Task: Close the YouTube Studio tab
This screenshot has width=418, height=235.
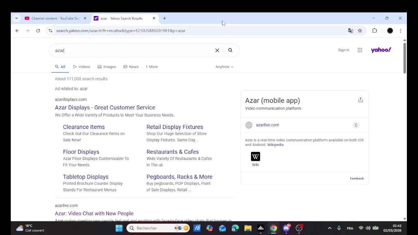Action: coord(85,18)
